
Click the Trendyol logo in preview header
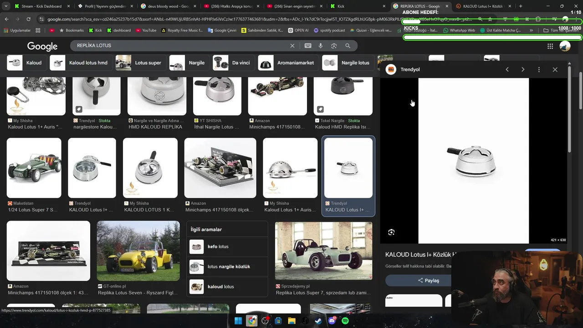[x=391, y=69]
